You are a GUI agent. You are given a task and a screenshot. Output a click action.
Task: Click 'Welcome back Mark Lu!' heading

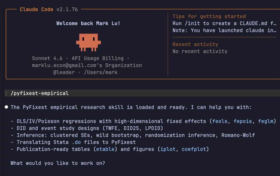[88, 23]
